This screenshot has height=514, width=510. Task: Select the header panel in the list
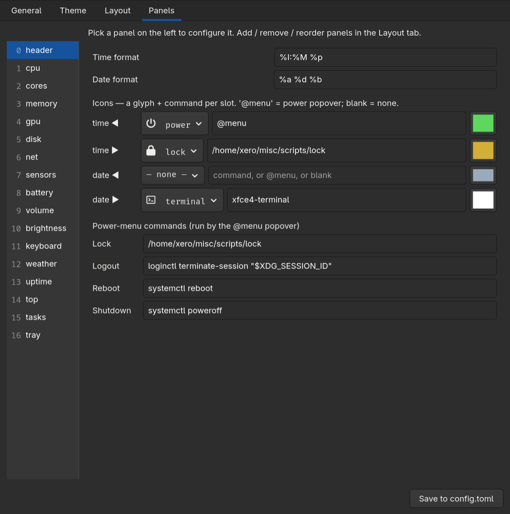click(43, 50)
